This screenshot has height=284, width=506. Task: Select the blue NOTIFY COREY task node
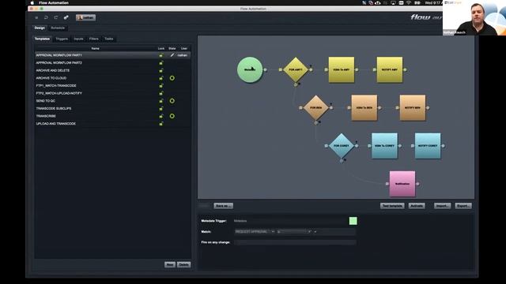click(428, 145)
